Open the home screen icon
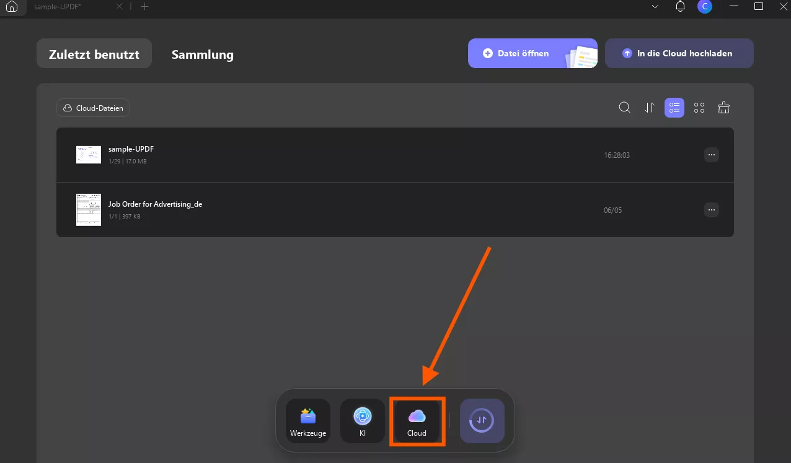This screenshot has width=791, height=463. (x=11, y=7)
